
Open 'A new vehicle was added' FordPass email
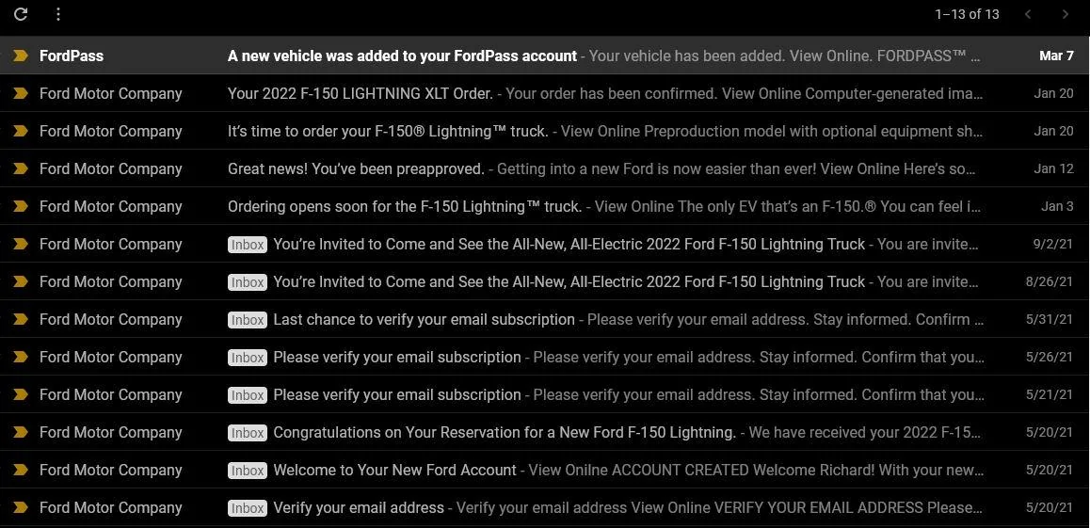(402, 56)
